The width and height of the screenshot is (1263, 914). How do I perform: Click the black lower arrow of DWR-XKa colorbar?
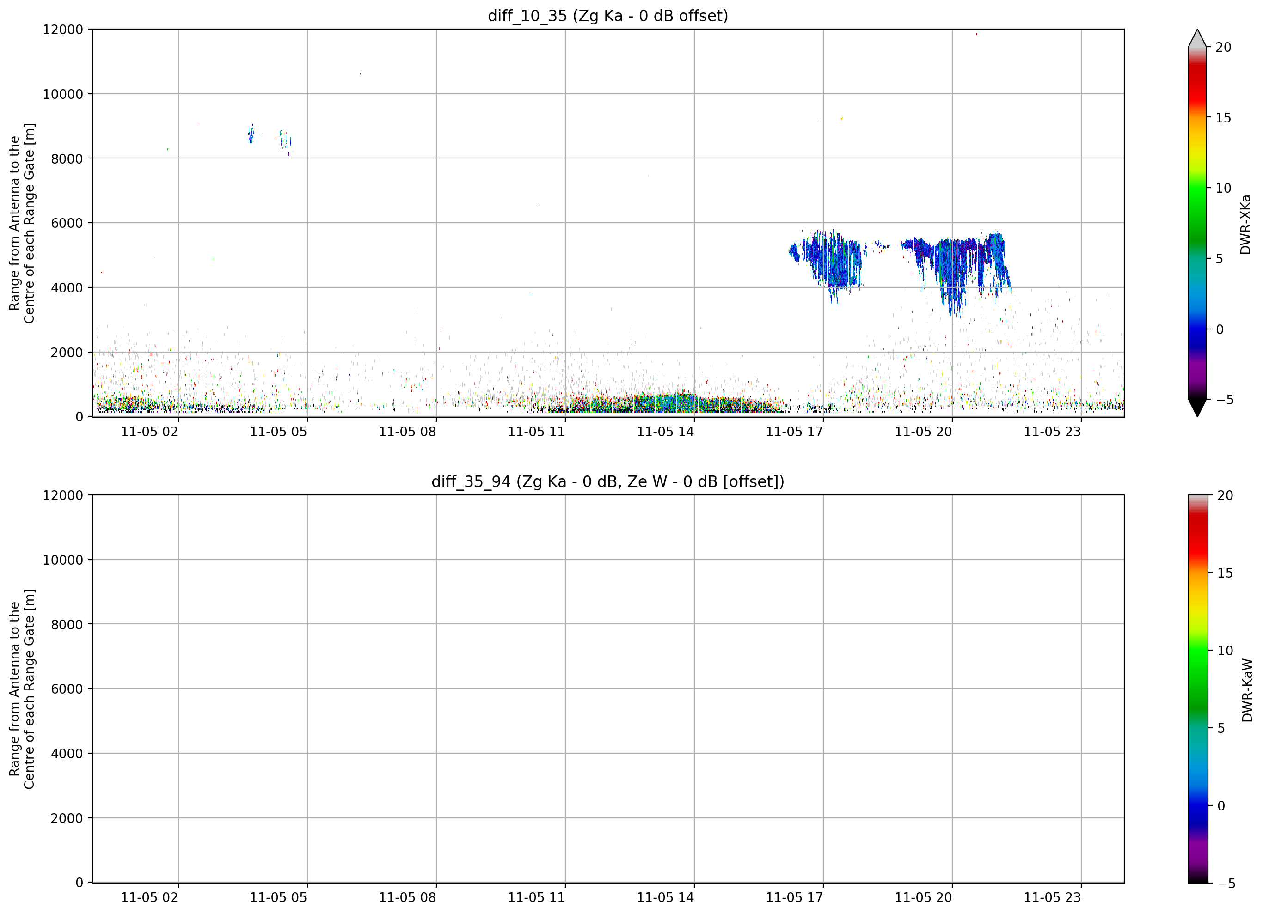[x=1197, y=407]
